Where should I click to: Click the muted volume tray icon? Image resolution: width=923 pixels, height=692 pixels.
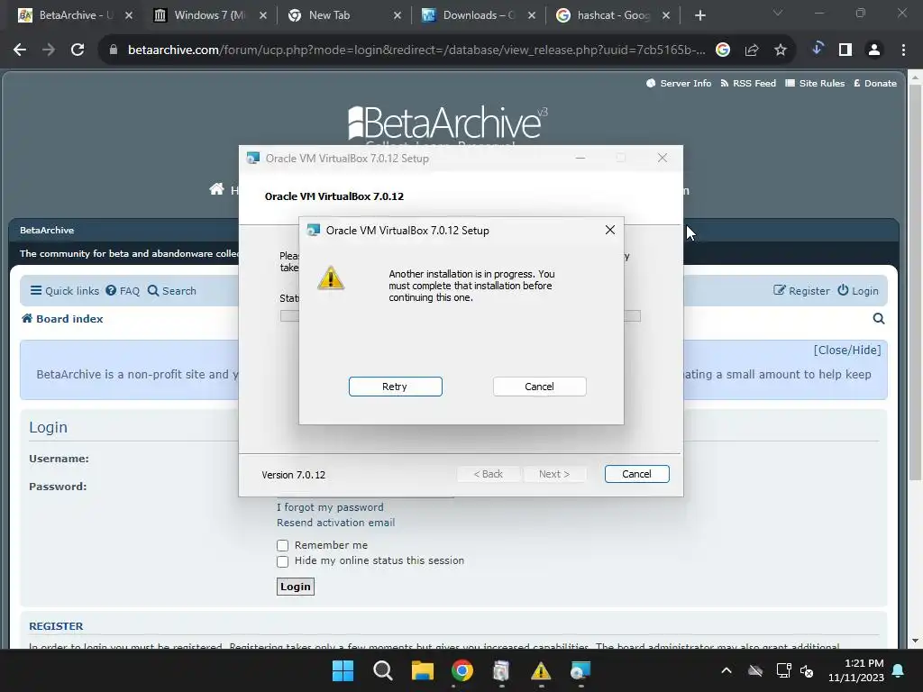(x=807, y=670)
